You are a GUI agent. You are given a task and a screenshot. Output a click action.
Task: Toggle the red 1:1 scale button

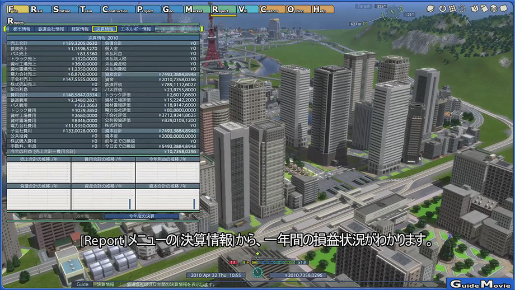pyautogui.click(x=233, y=262)
